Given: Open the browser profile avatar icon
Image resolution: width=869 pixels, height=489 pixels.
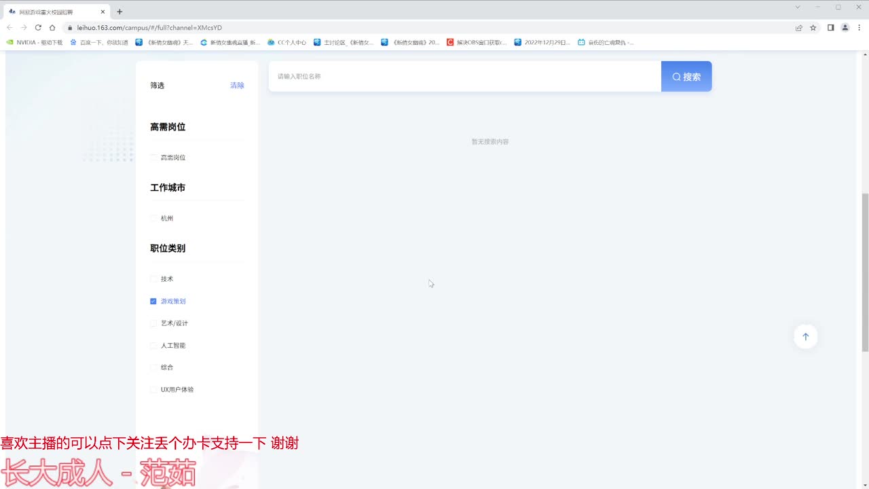Looking at the screenshot, I should (x=845, y=28).
